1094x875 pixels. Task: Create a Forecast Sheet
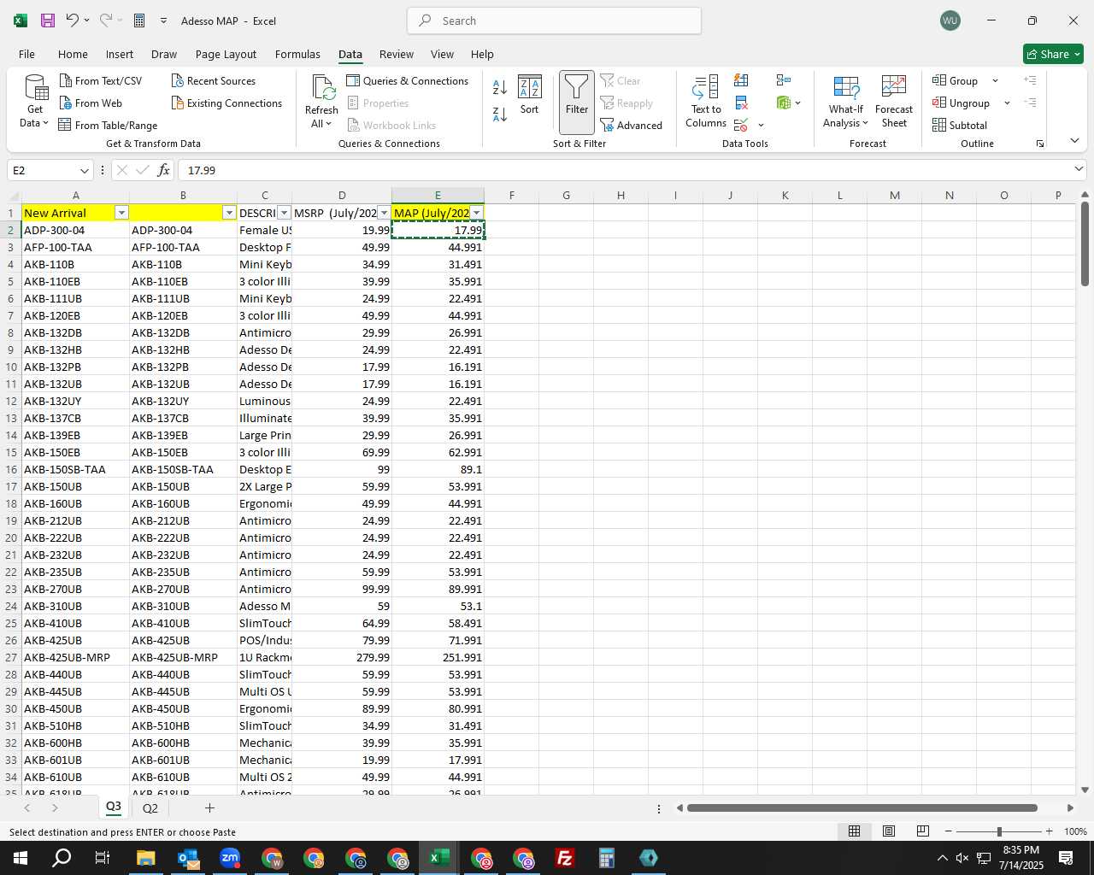pyautogui.click(x=894, y=102)
